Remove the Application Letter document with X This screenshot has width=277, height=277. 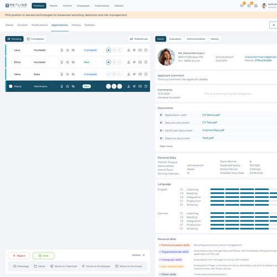(161, 115)
